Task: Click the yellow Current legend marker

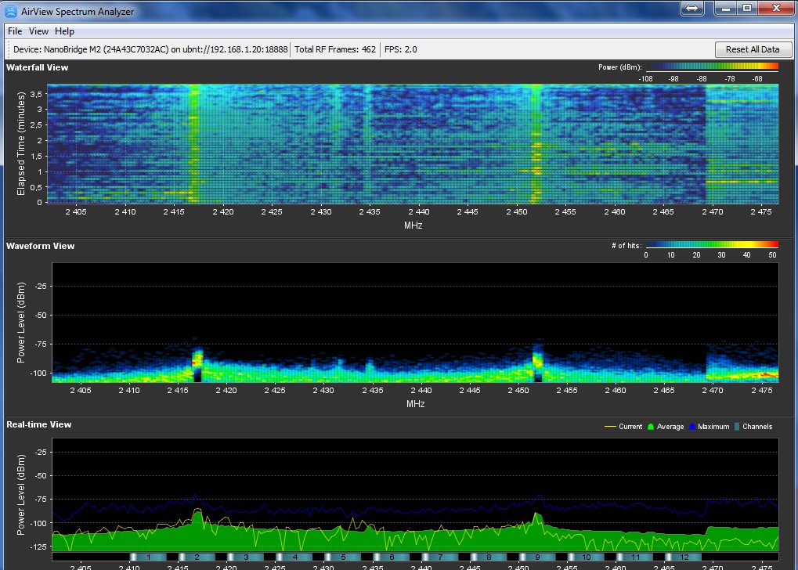Action: (611, 427)
